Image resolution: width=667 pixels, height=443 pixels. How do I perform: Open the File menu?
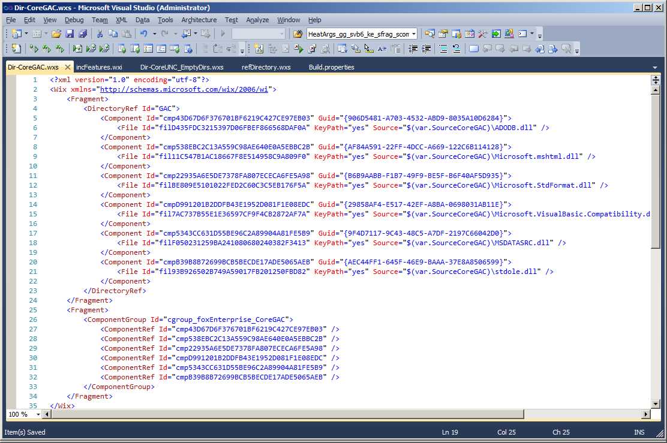[11, 20]
